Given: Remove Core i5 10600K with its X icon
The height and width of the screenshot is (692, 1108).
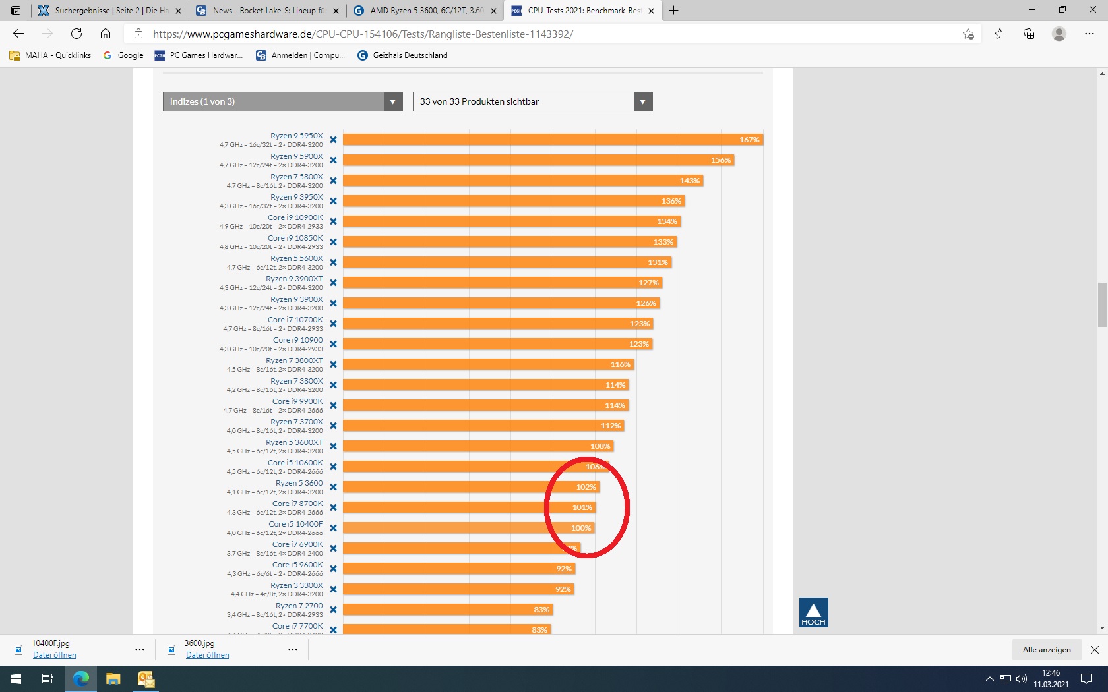Looking at the screenshot, I should [x=333, y=467].
